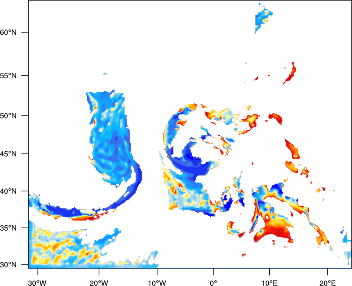Click the 50°N latitude label
Screen dimensions: 352x286
click(8, 116)
